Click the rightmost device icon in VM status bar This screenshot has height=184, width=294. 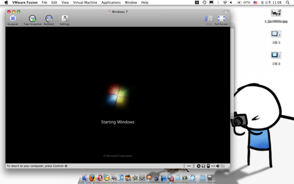(x=223, y=166)
